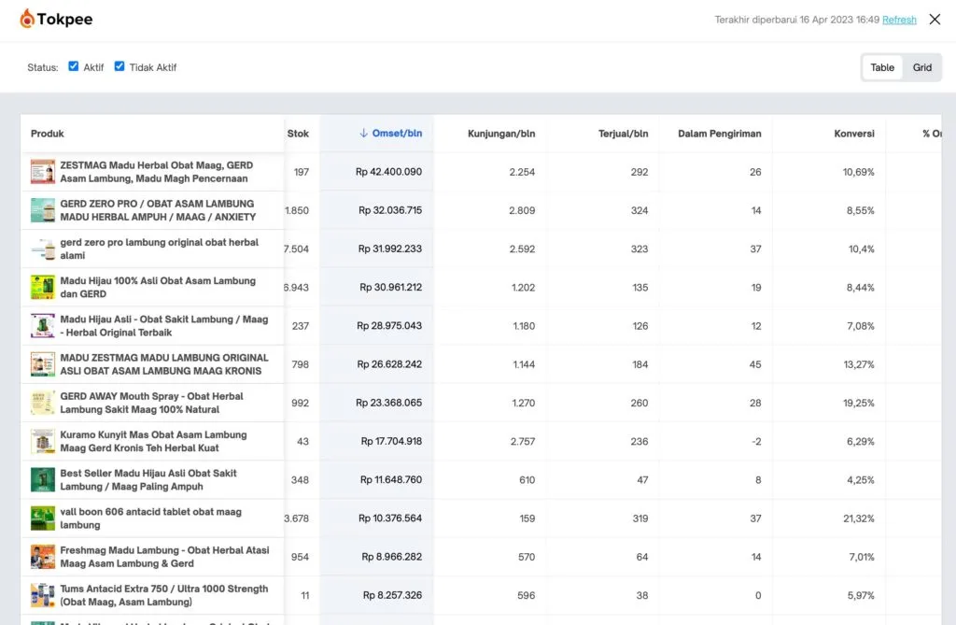Screen dimensions: 956x625
Task: Click the GERD ZERO PRO product image
Action: pos(43,210)
